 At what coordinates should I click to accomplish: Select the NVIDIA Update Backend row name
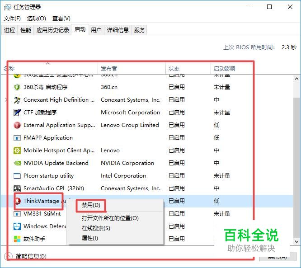[x=56, y=163]
